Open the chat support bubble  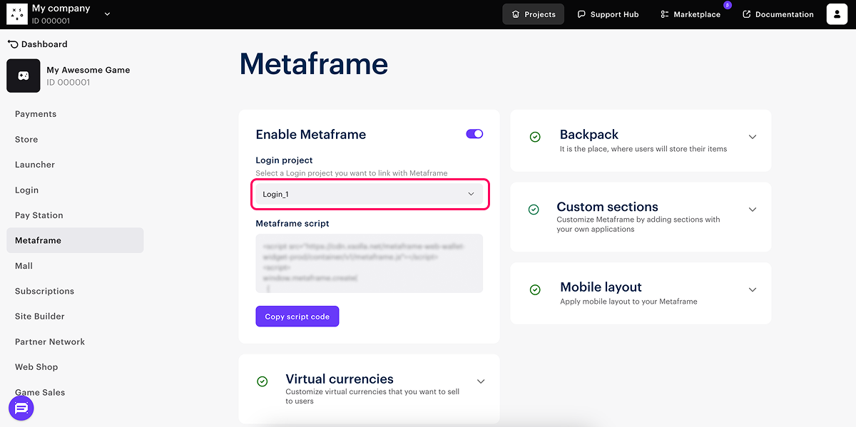(x=21, y=408)
